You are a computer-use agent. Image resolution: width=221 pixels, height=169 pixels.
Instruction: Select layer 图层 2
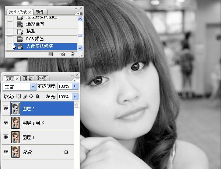tap(42, 108)
